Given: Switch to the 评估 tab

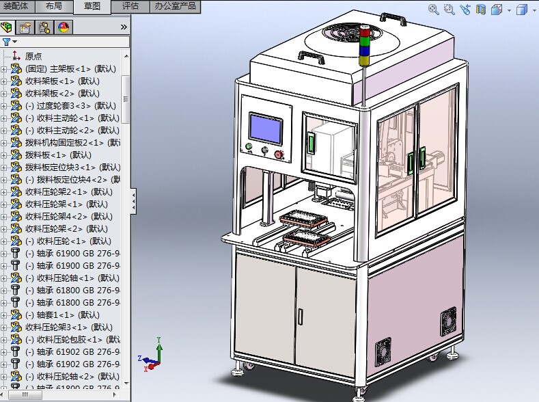Looking at the screenshot, I should point(130,6).
